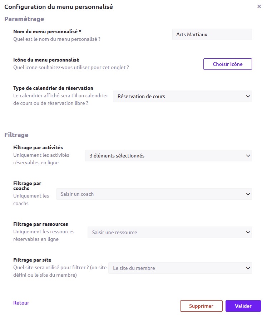
Task: Confirm settings with the Valider button
Action: pyautogui.click(x=243, y=306)
